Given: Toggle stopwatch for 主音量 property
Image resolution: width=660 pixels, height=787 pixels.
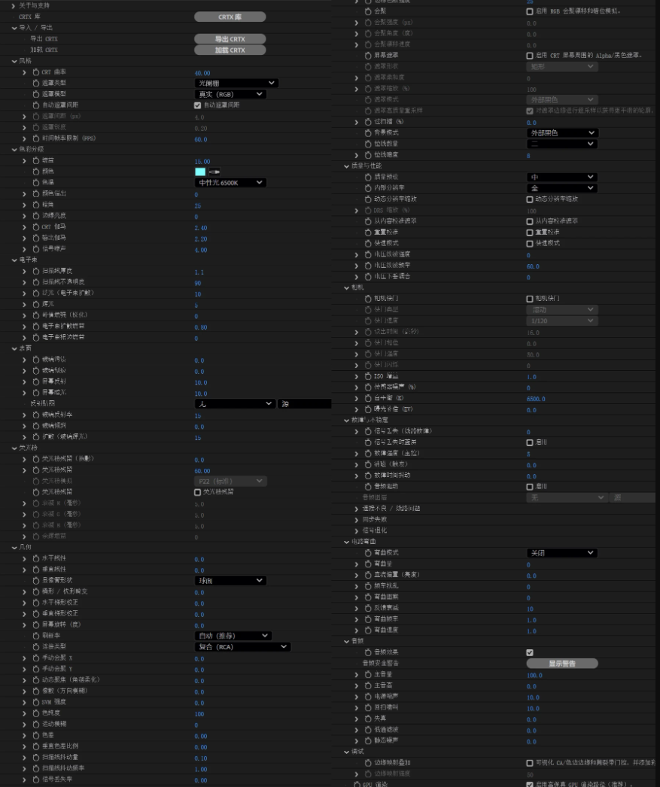Looking at the screenshot, I should [368, 675].
